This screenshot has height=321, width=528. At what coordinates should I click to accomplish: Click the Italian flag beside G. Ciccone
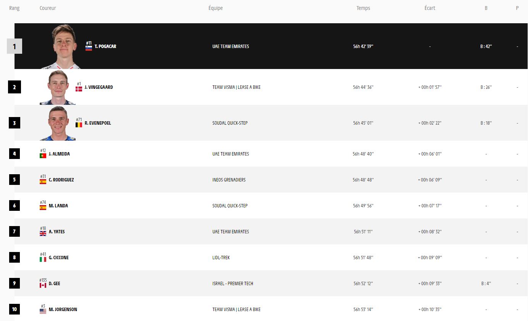43,259
